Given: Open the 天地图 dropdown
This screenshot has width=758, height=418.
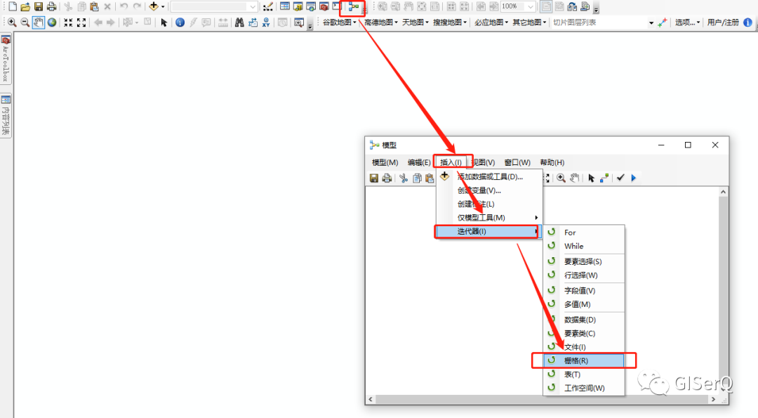Looking at the screenshot, I should click(415, 22).
